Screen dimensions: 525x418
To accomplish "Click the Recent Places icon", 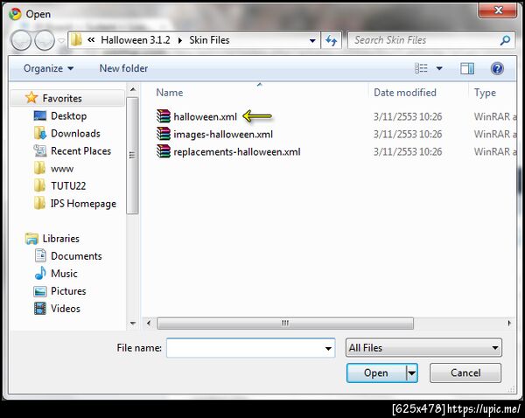I will tap(40, 150).
